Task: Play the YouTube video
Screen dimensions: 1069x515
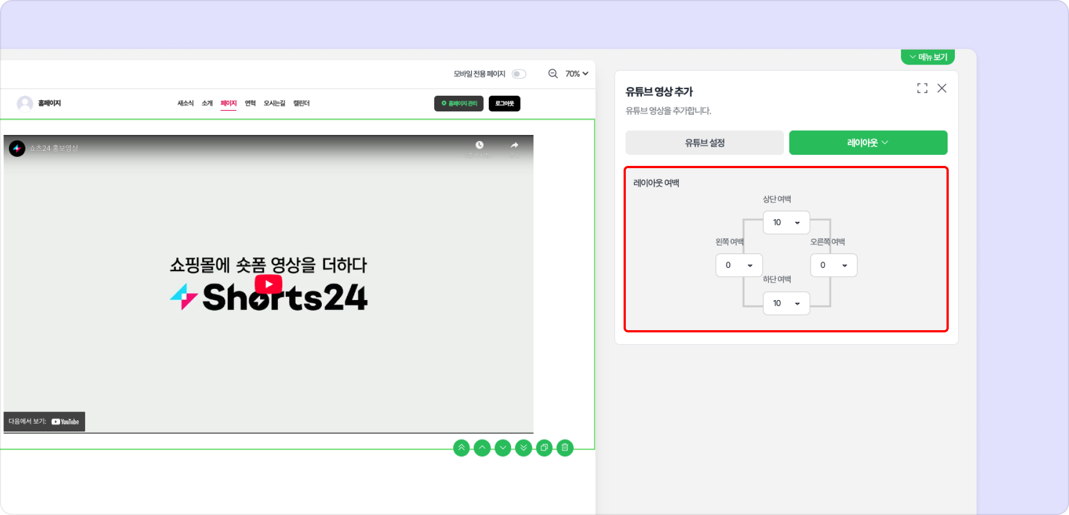Action: click(x=268, y=284)
